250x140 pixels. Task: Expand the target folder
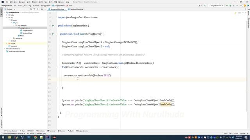[7, 44]
